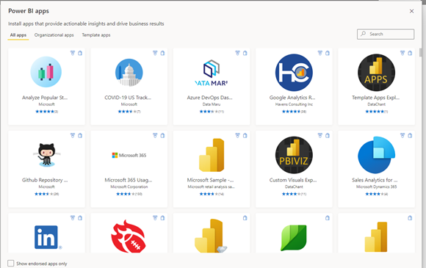Open Analyze Popular St... candlestick logo
The width and height of the screenshot is (426, 268).
(x=46, y=72)
